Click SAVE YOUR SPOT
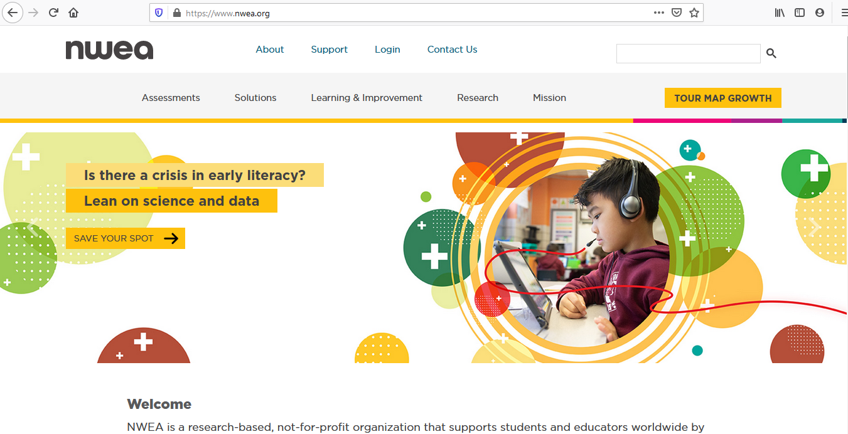The width and height of the screenshot is (848, 434). [x=125, y=238]
